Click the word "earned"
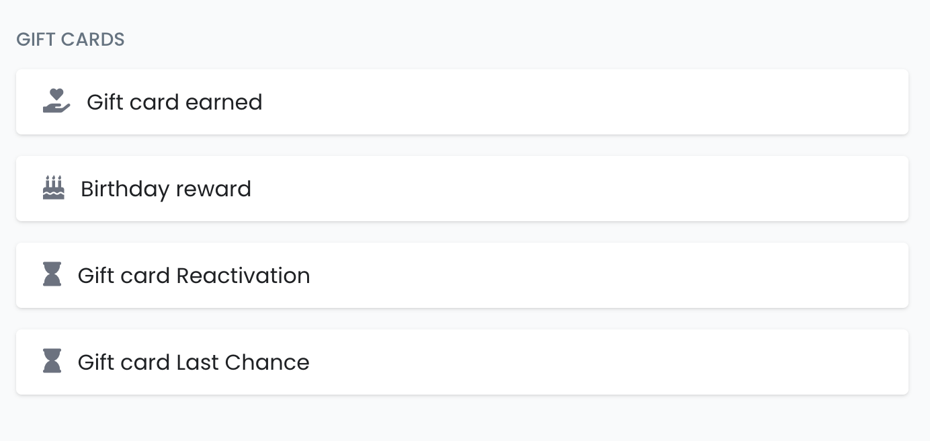930x441 pixels. [x=224, y=102]
